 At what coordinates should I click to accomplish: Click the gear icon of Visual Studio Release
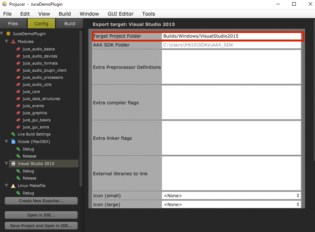coord(18,178)
